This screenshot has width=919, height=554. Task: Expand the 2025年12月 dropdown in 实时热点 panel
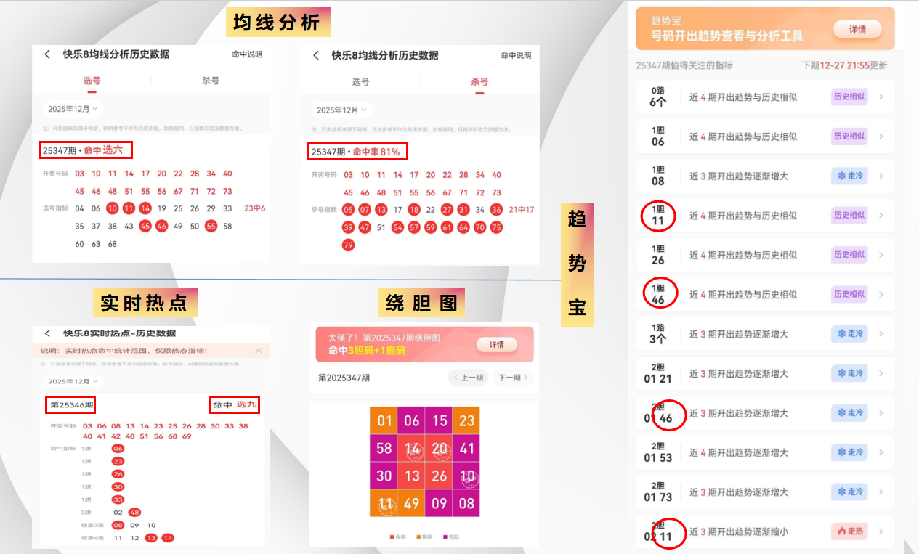click(73, 381)
